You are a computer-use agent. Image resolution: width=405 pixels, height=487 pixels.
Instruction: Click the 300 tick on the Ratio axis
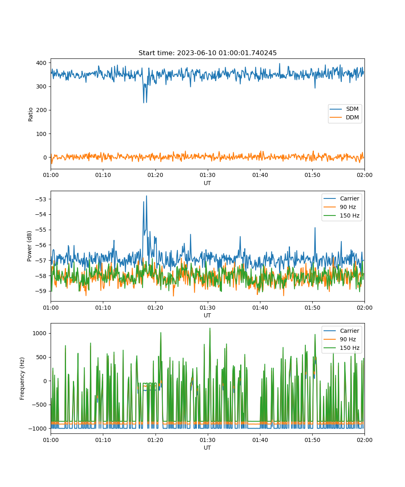[x=42, y=86]
